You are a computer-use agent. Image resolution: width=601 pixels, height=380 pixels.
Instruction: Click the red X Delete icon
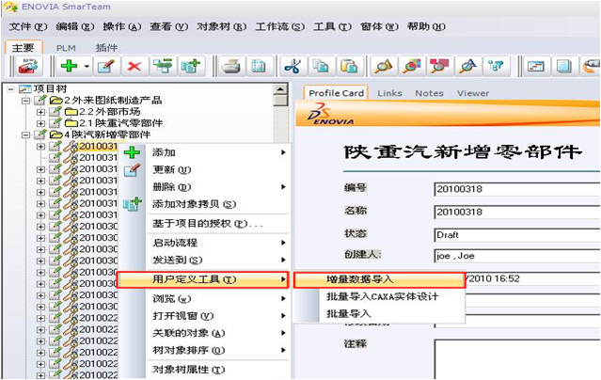click(x=134, y=67)
